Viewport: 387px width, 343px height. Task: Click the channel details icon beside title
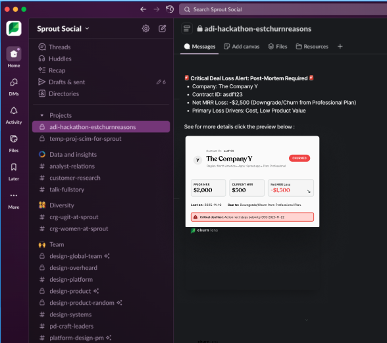[x=187, y=29]
